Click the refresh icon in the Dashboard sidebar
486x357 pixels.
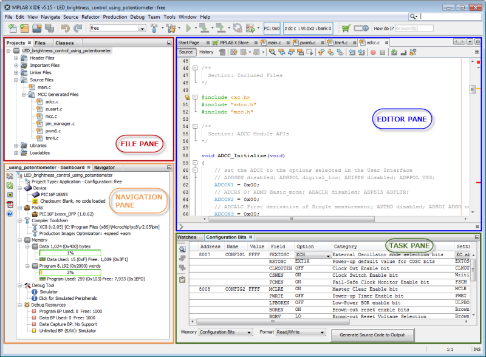(10, 185)
